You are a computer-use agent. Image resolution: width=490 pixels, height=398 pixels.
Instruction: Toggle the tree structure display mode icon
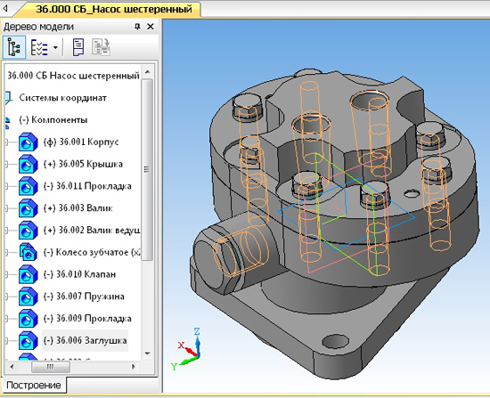click(x=14, y=47)
